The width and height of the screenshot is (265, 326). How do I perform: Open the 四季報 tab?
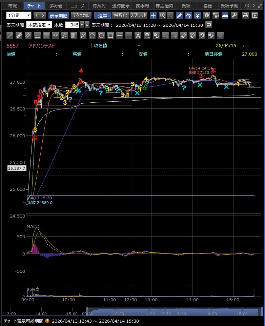click(x=142, y=6)
